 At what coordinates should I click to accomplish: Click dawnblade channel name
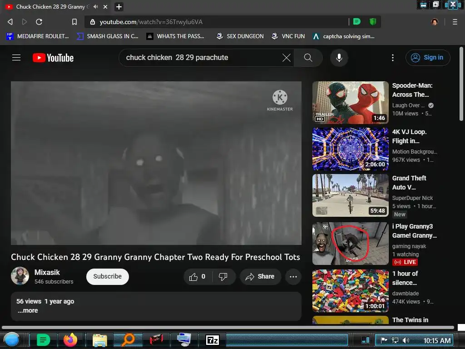coord(406,293)
